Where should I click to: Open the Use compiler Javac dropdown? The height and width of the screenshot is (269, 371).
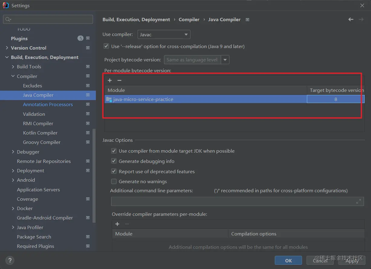pyautogui.click(x=164, y=34)
